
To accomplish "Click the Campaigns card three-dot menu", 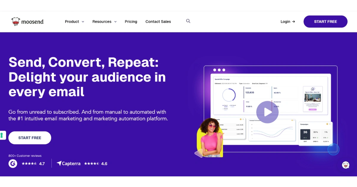I will [x=330, y=124].
